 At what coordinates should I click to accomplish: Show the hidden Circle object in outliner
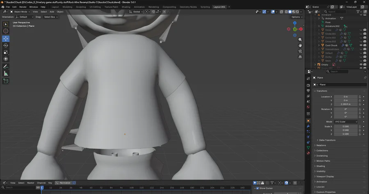tap(361, 30)
